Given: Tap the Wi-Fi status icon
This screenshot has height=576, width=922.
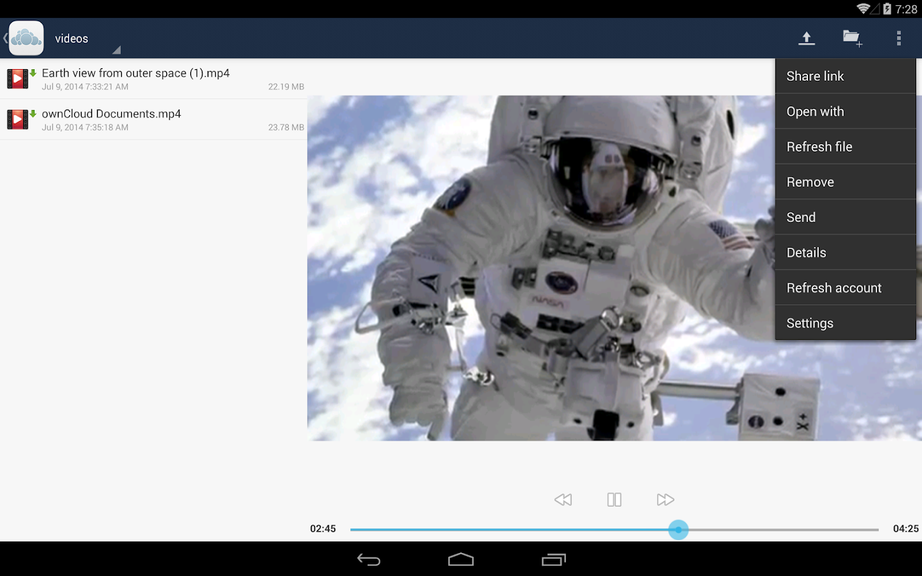Looking at the screenshot, I should click(862, 9).
